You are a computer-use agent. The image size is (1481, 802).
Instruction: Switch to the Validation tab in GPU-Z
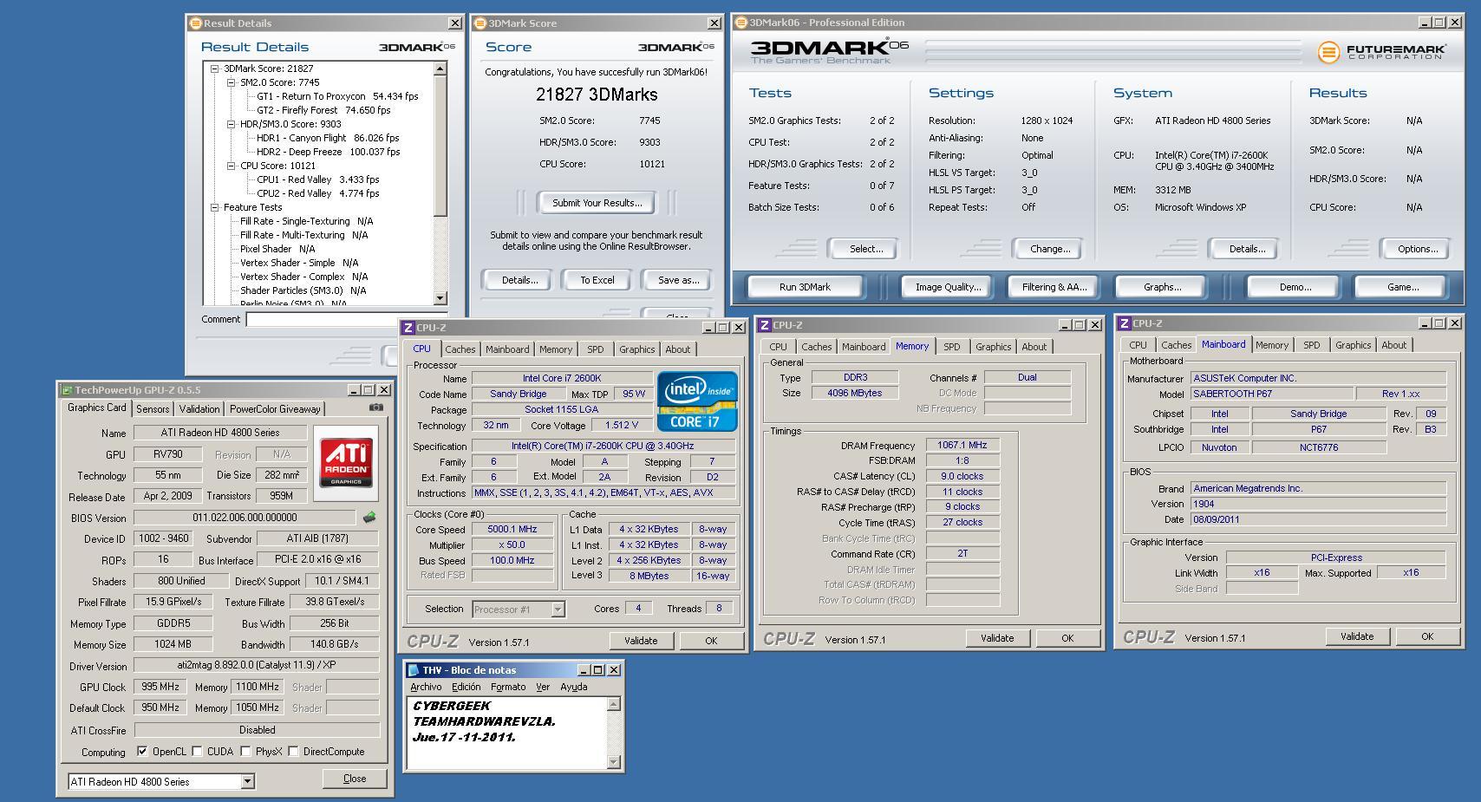point(199,409)
